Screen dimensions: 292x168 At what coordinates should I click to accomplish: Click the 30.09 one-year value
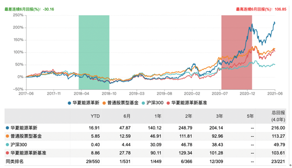[156, 145]
